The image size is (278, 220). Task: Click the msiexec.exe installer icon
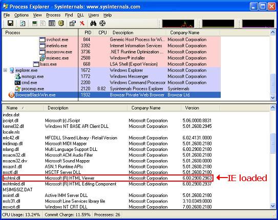pos(42,58)
